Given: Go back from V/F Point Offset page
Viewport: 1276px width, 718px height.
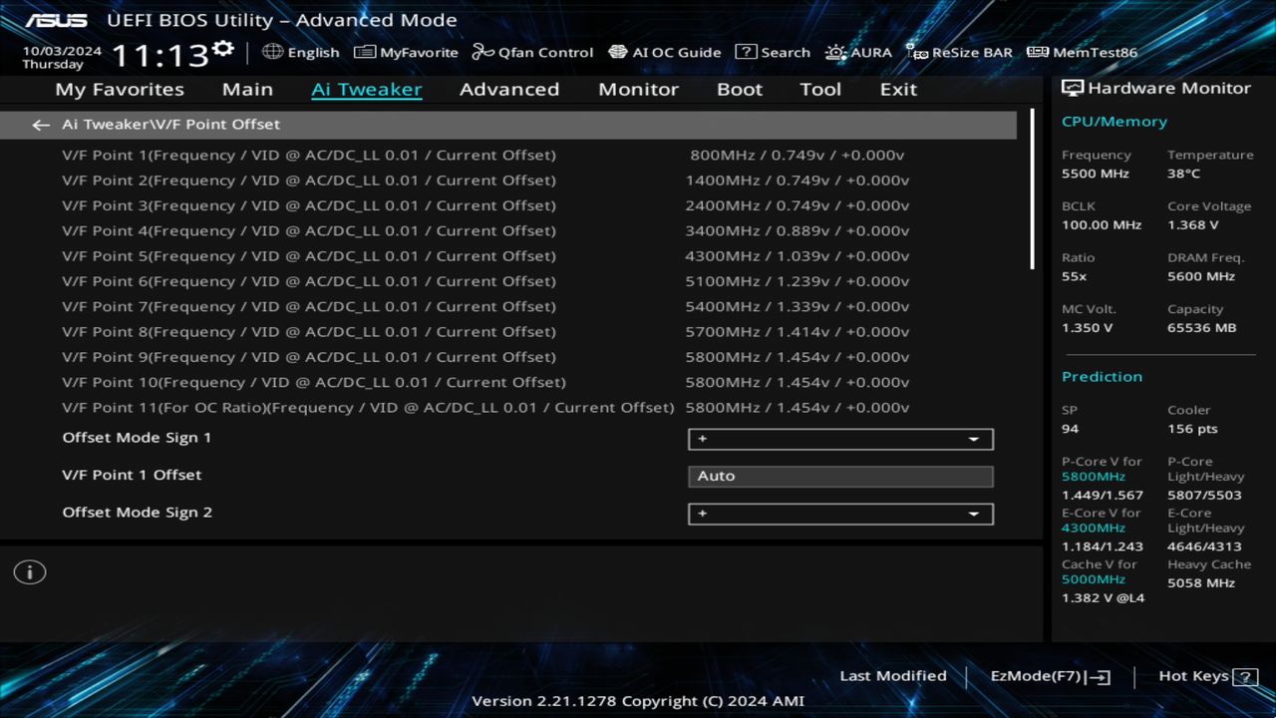Looking at the screenshot, I should point(40,124).
